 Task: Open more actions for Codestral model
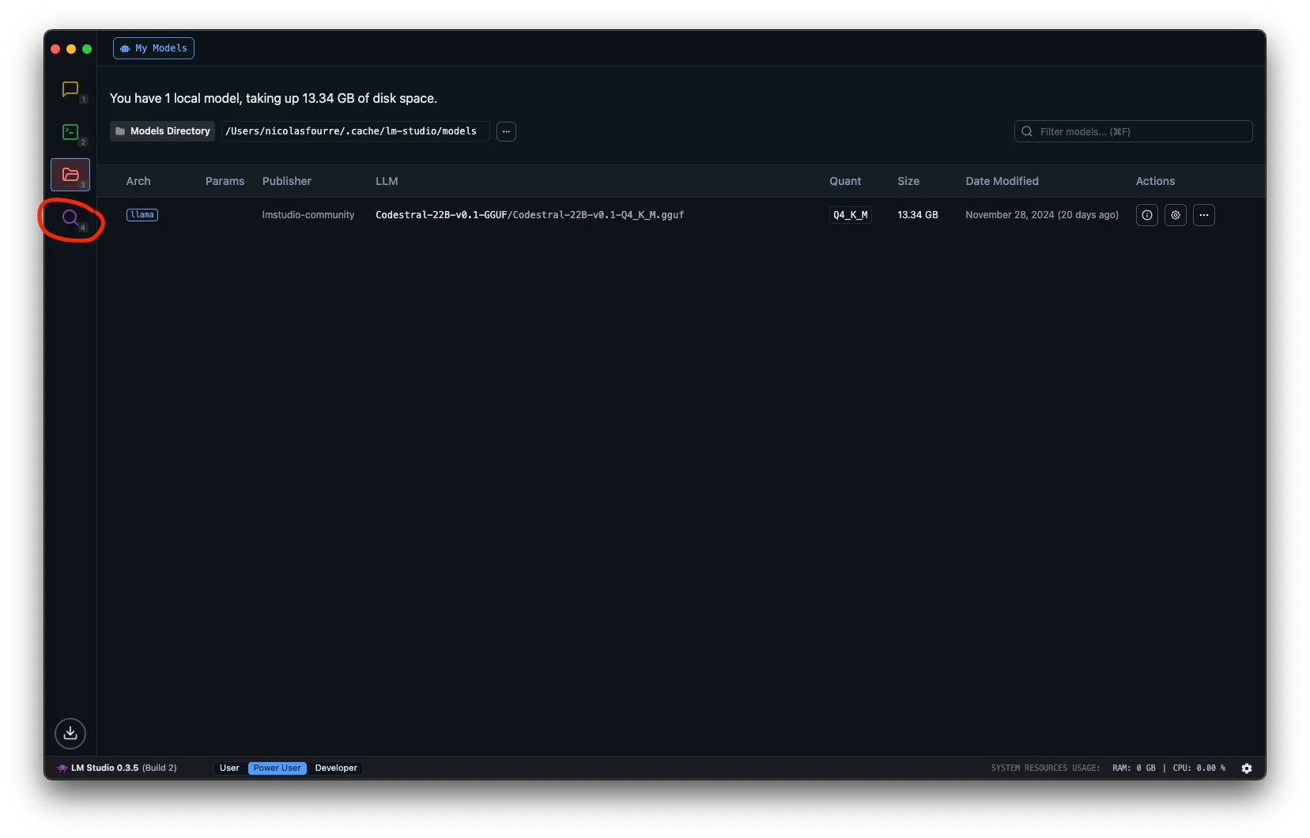coord(1204,215)
